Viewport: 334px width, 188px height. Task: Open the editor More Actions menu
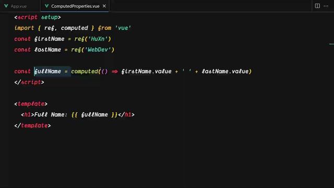[x=326, y=6]
